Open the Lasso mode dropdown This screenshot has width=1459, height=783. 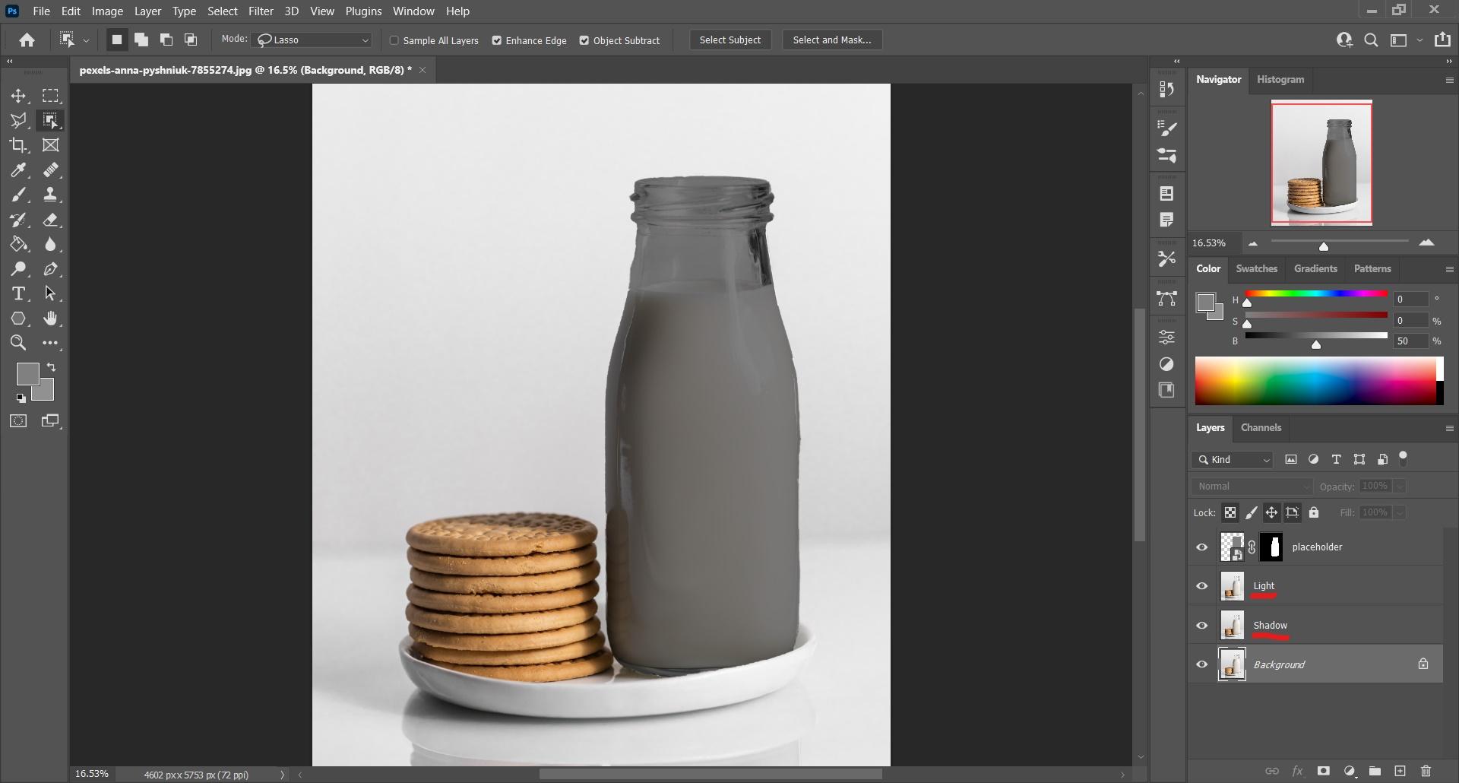point(313,40)
